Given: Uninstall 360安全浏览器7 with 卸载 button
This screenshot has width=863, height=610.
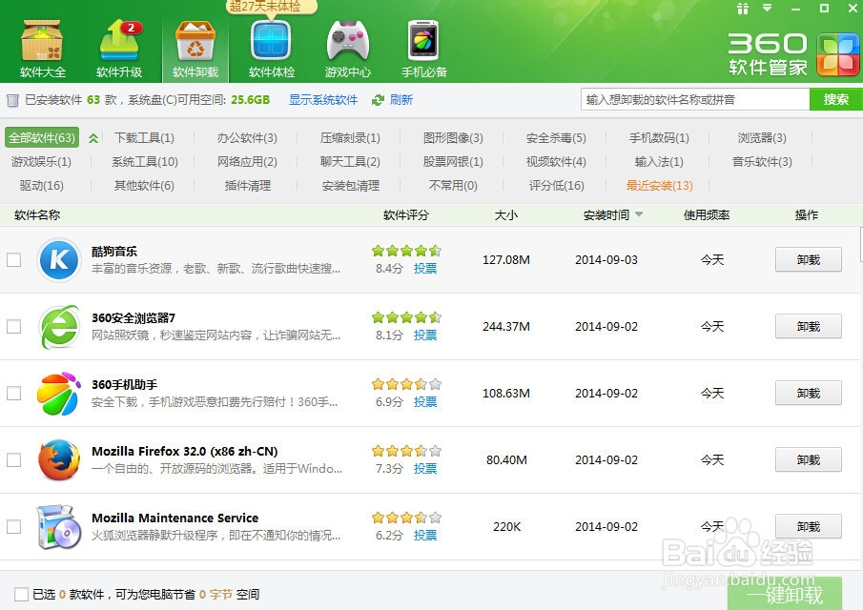Looking at the screenshot, I should 809,327.
